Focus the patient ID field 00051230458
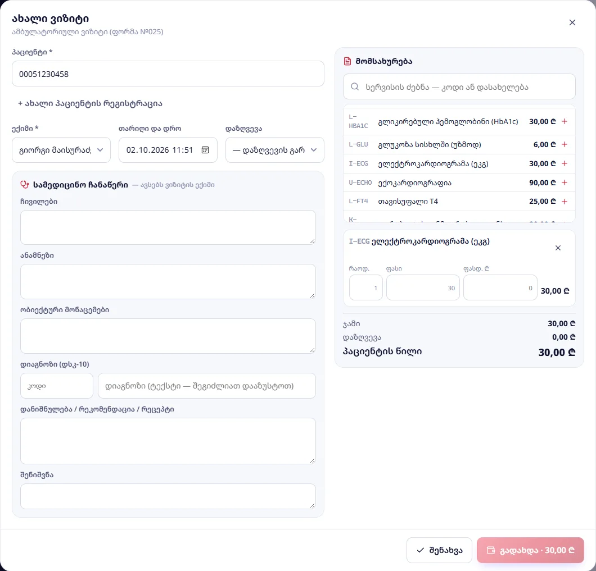 pos(168,74)
